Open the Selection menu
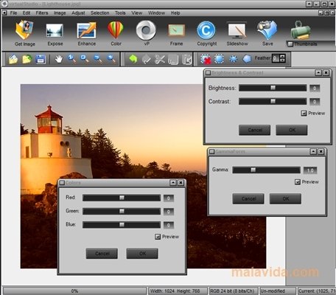Image resolution: width=336 pixels, height=295 pixels. pyautogui.click(x=99, y=13)
